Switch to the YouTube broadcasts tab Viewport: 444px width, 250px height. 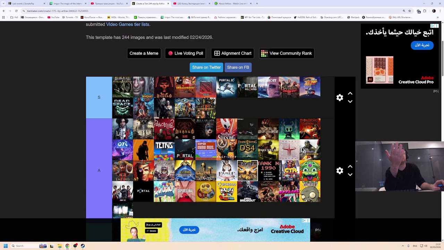click(x=109, y=3)
